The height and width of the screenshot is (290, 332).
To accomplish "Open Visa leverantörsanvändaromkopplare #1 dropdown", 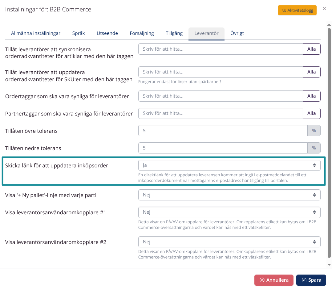I will pos(229,212).
